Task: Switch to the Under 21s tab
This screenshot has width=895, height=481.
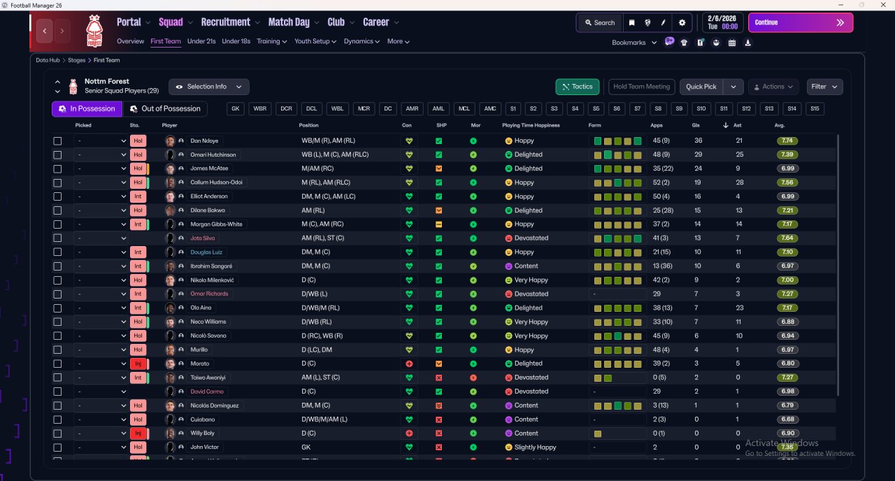Action: (x=201, y=41)
